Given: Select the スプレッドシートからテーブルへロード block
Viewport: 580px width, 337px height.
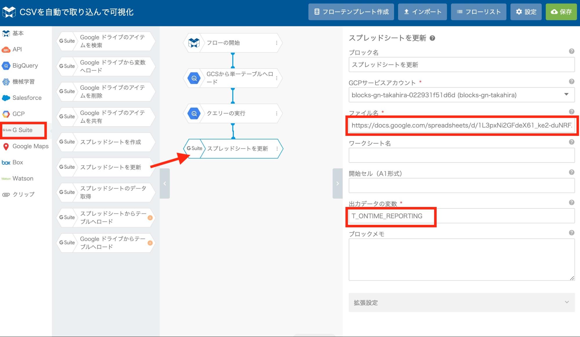Looking at the screenshot, I should point(105,218).
